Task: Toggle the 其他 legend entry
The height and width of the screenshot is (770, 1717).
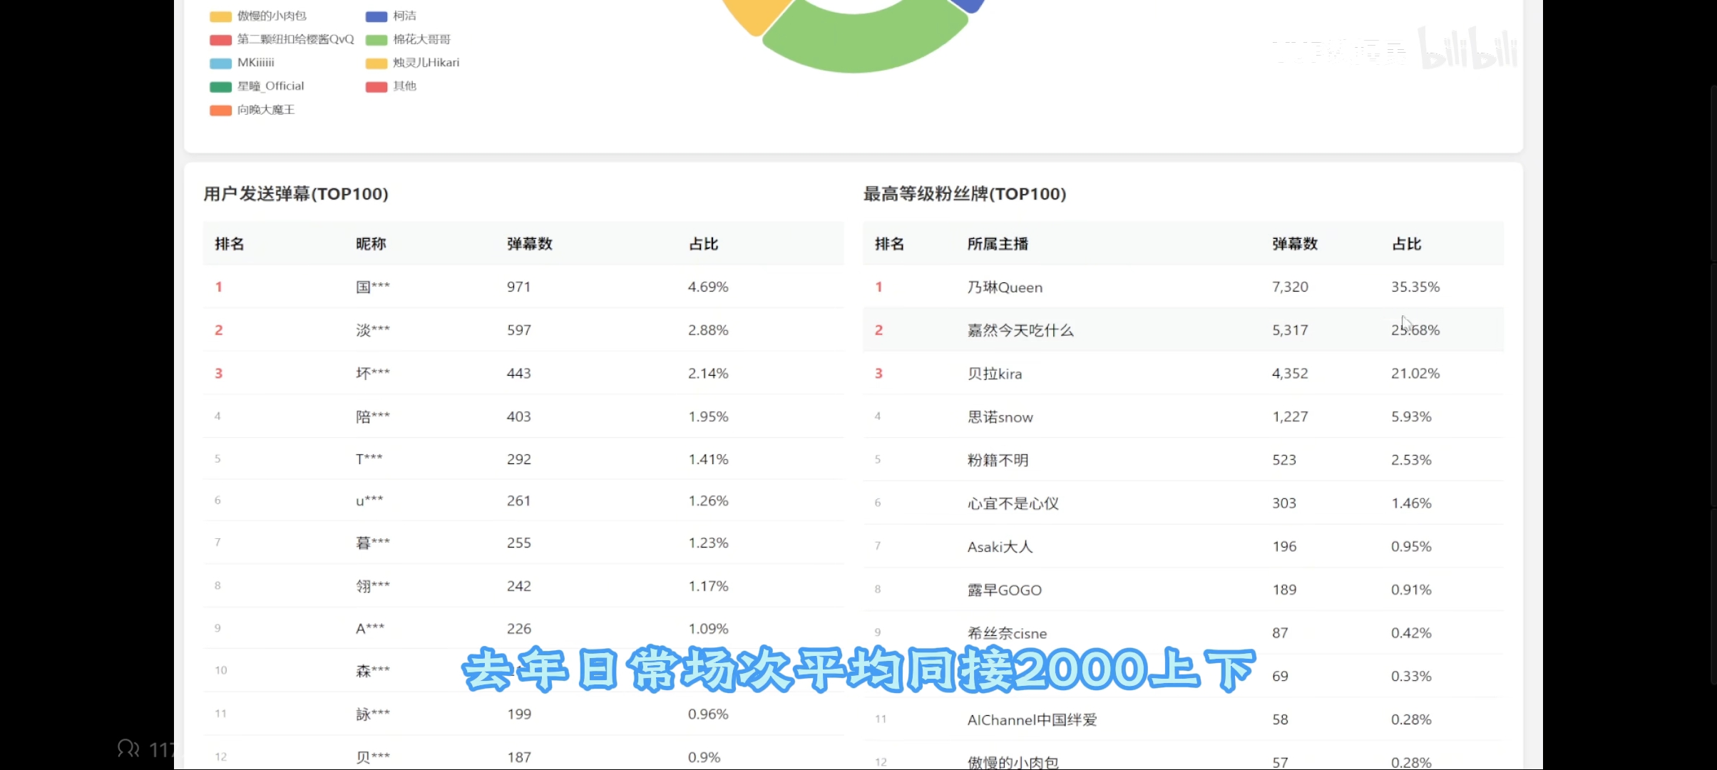Action: (404, 86)
